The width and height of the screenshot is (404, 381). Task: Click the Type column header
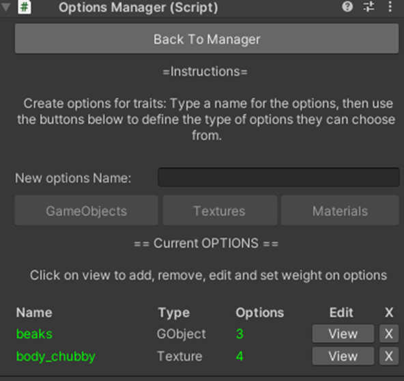[173, 313]
